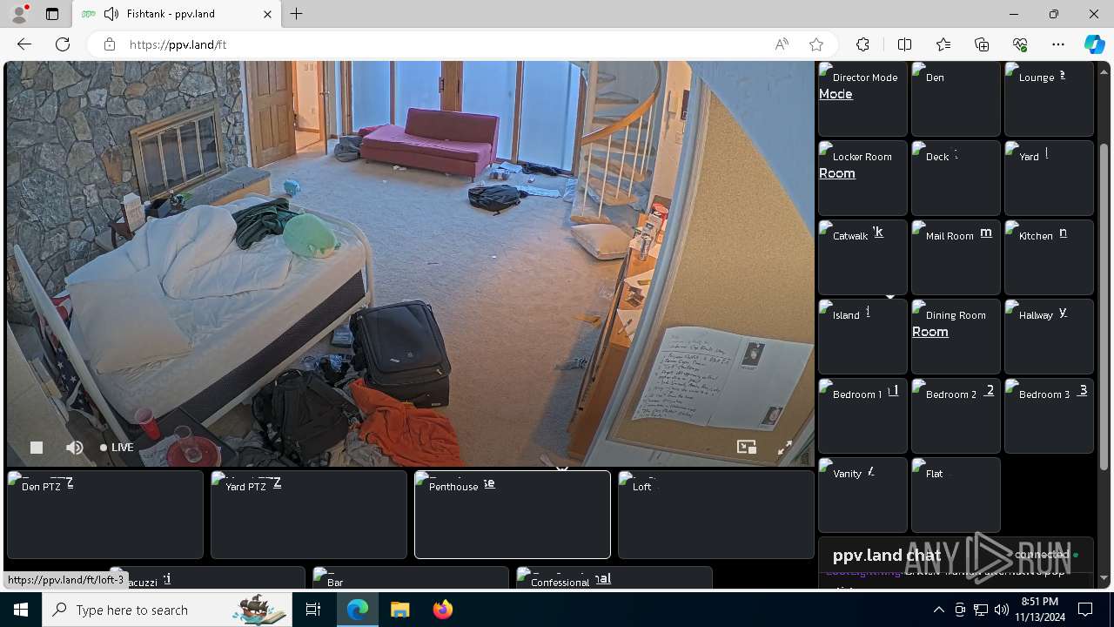Switch to the Hallway camera
Screen dimensions: 1114x627
1049,336
